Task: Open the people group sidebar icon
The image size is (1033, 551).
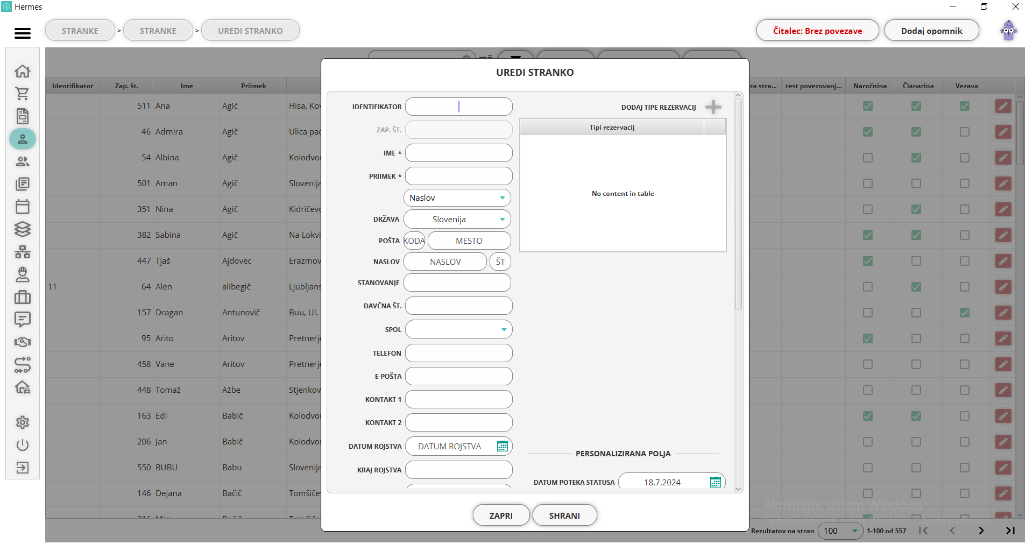Action: click(x=23, y=161)
